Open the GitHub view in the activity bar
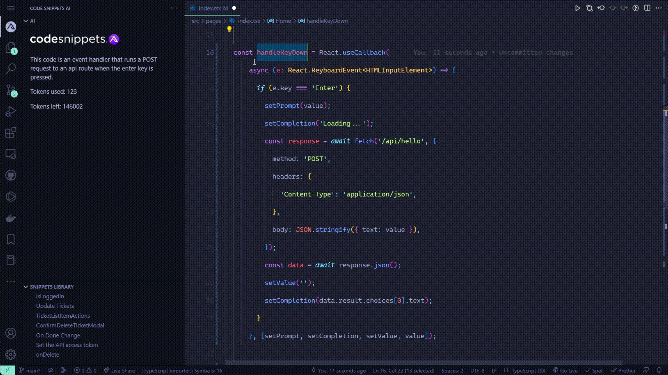Image resolution: width=668 pixels, height=375 pixels. [x=11, y=175]
